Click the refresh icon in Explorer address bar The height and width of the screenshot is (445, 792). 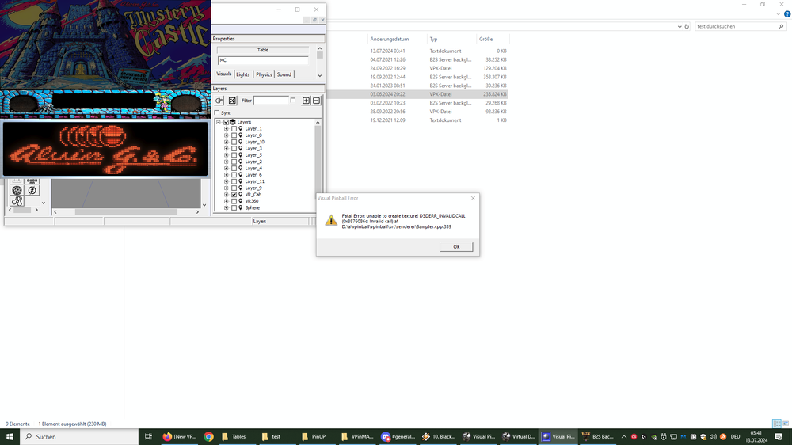tap(687, 26)
